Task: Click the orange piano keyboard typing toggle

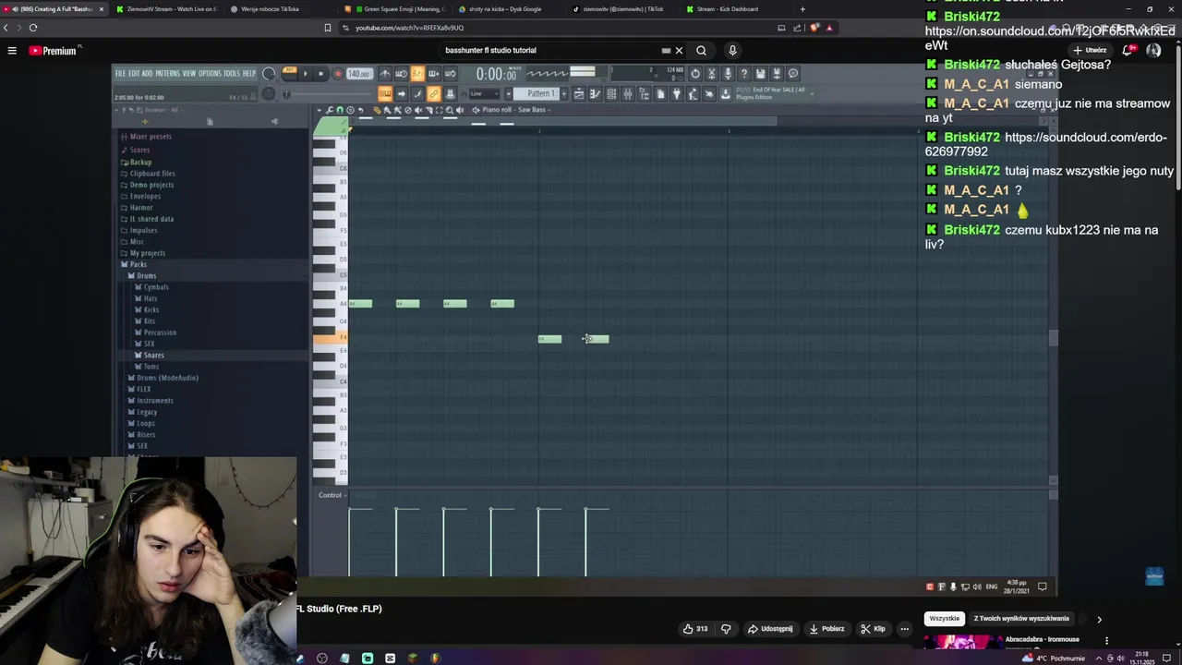Action: click(385, 93)
